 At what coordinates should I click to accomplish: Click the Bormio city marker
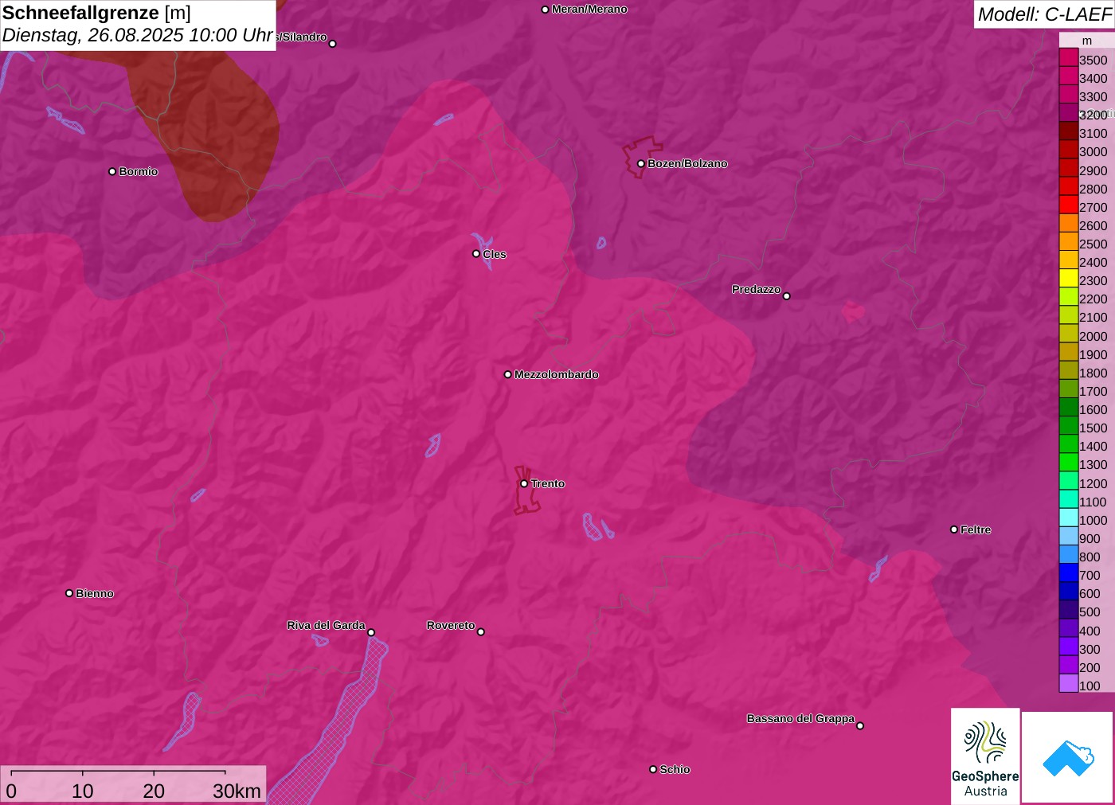(112, 171)
